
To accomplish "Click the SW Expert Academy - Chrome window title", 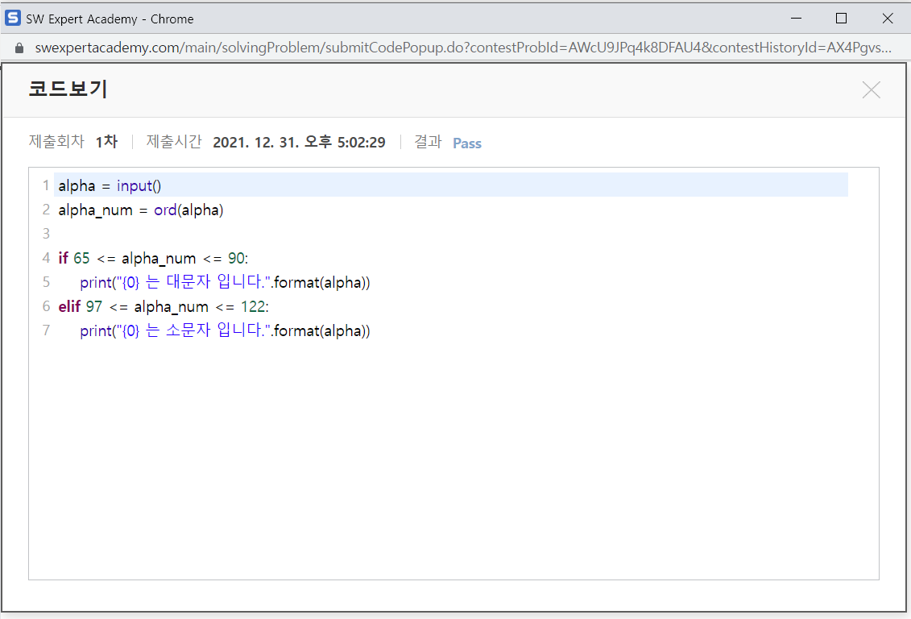I will pyautogui.click(x=110, y=19).
